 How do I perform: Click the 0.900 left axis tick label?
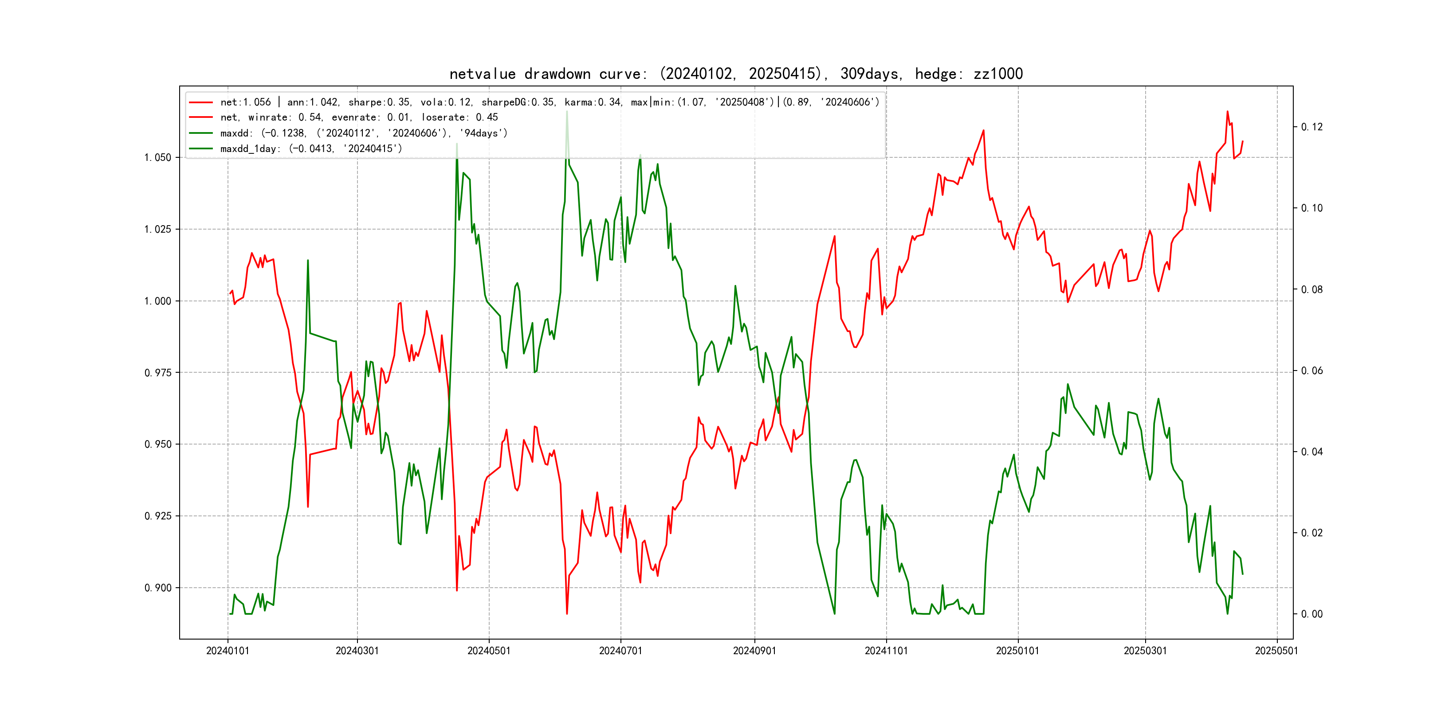[x=158, y=588]
